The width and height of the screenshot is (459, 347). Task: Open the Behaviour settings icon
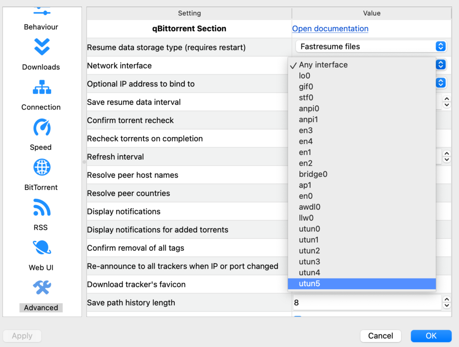(x=42, y=12)
